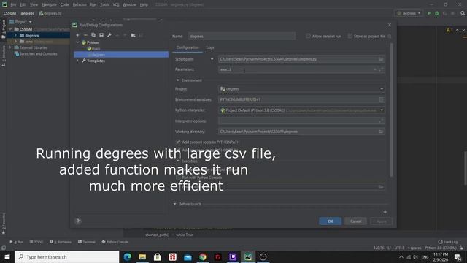Type in Windows taskbar search box
The image size is (467, 263).
[66, 256]
